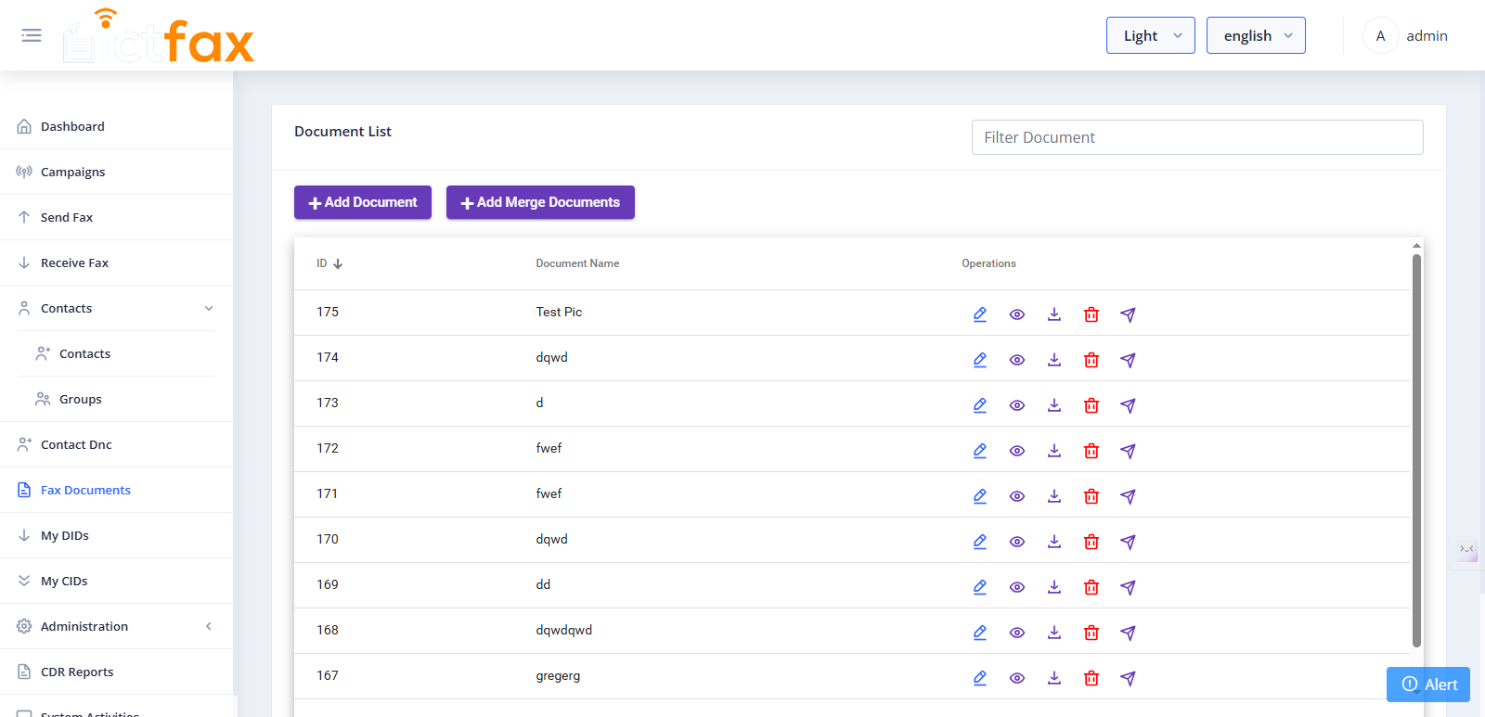This screenshot has width=1485, height=717.
Task: Send document 170 via fax
Action: click(x=1128, y=542)
